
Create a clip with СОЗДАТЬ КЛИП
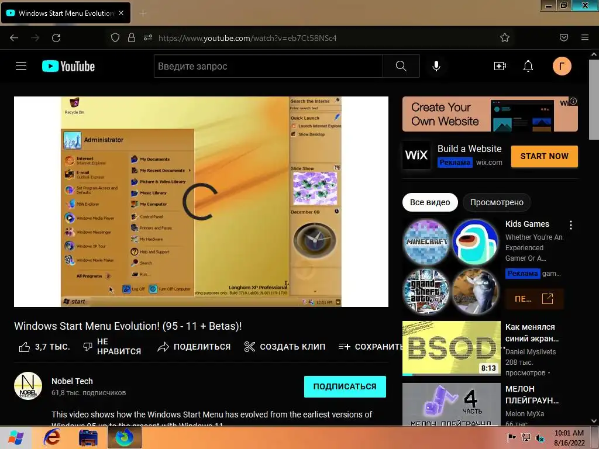click(285, 347)
